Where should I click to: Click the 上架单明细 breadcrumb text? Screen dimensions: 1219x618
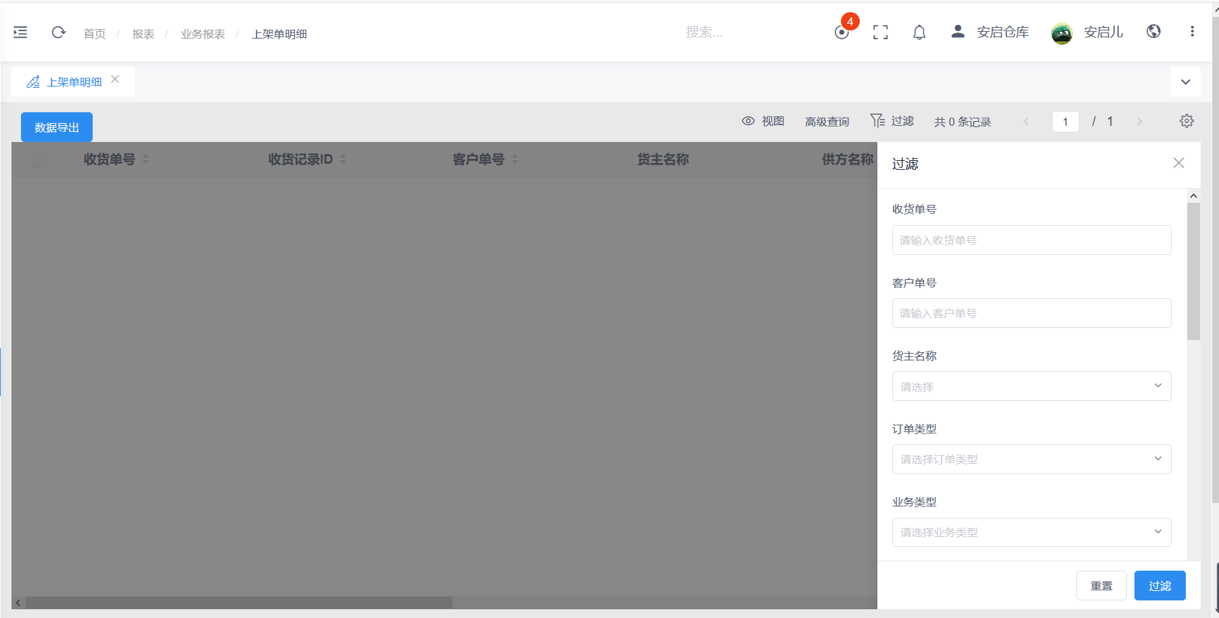(279, 34)
